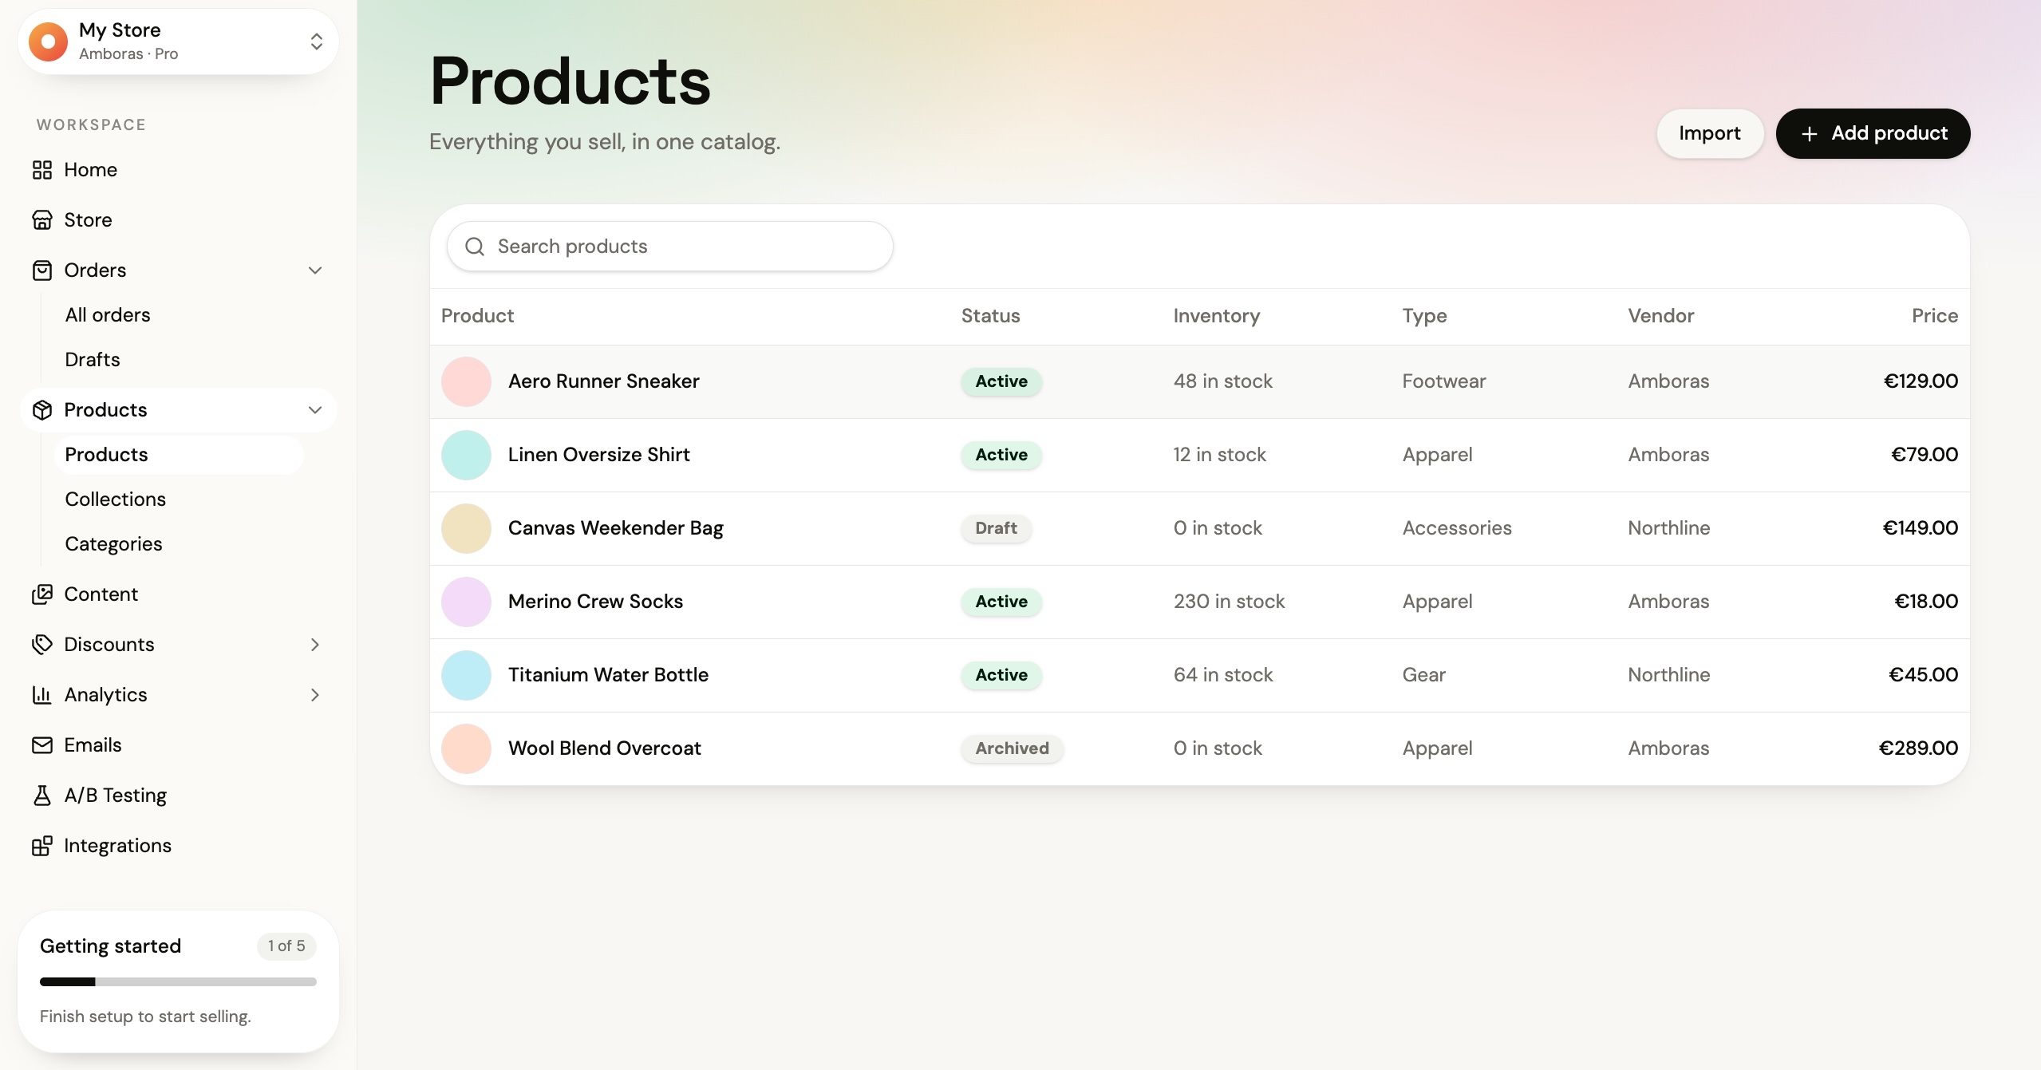
Task: Click the Inventory column header
Action: coord(1217,316)
